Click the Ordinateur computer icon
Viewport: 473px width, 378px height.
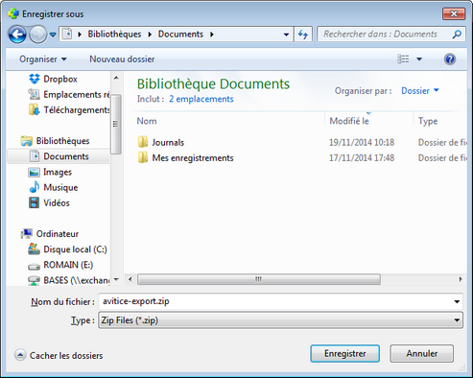coord(27,233)
